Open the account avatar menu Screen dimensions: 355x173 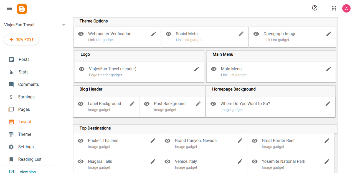tap(346, 8)
